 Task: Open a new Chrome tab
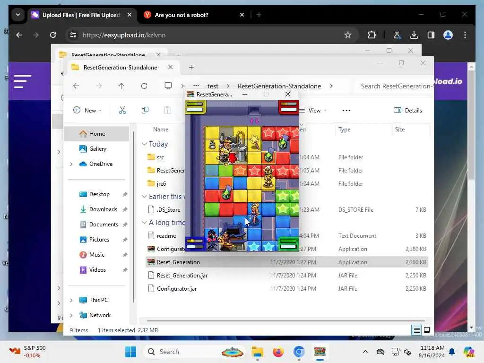coord(259,15)
